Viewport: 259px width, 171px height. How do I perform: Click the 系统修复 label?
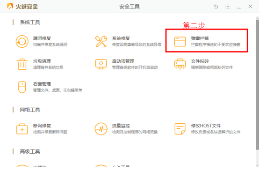(121, 38)
